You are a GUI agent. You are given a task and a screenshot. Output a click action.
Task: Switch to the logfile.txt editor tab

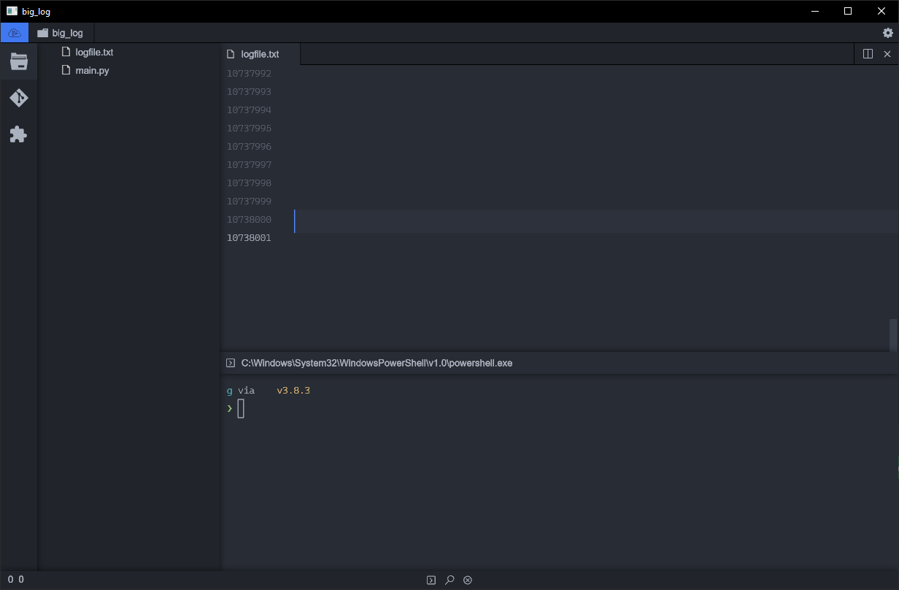[259, 53]
